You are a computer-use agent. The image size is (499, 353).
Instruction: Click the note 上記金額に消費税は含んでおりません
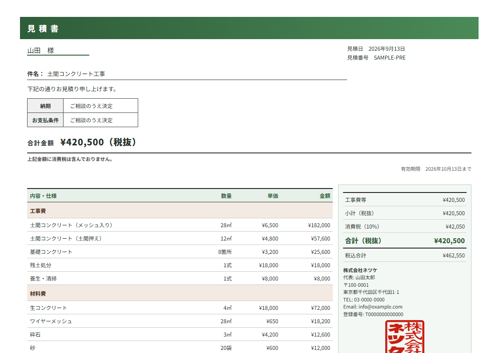pos(70,159)
